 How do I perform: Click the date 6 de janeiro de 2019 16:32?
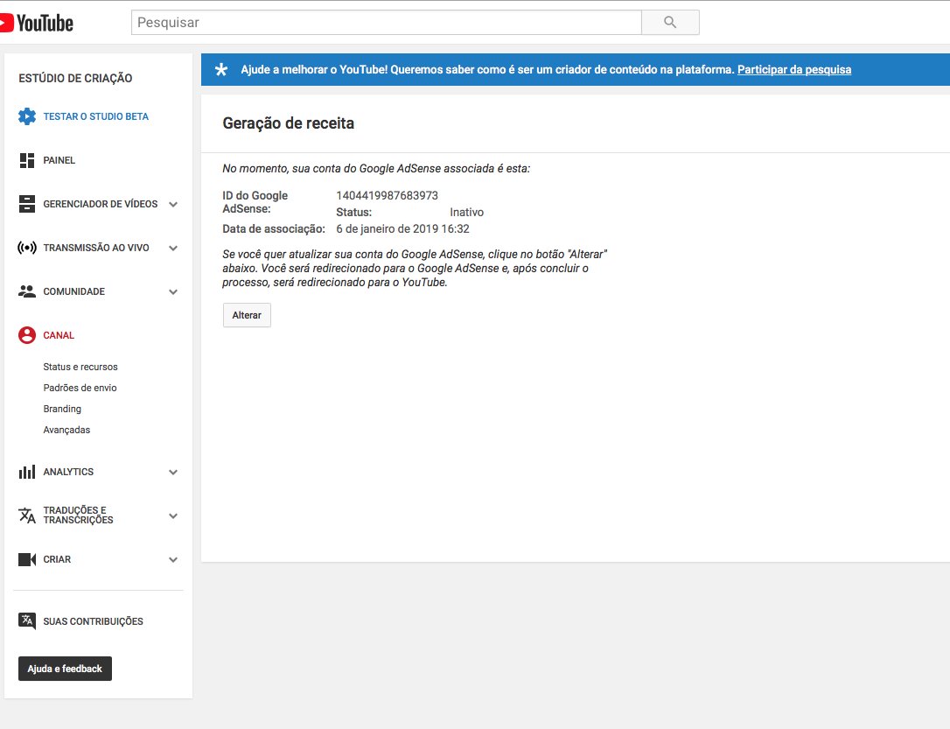[403, 229]
